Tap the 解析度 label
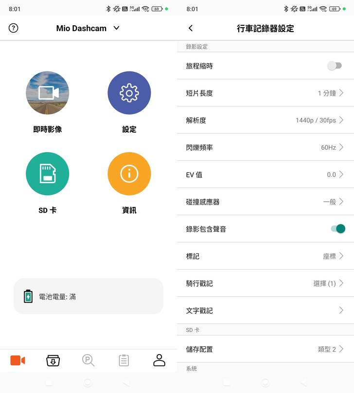Image resolution: width=354 pixels, height=393 pixels. [x=196, y=120]
